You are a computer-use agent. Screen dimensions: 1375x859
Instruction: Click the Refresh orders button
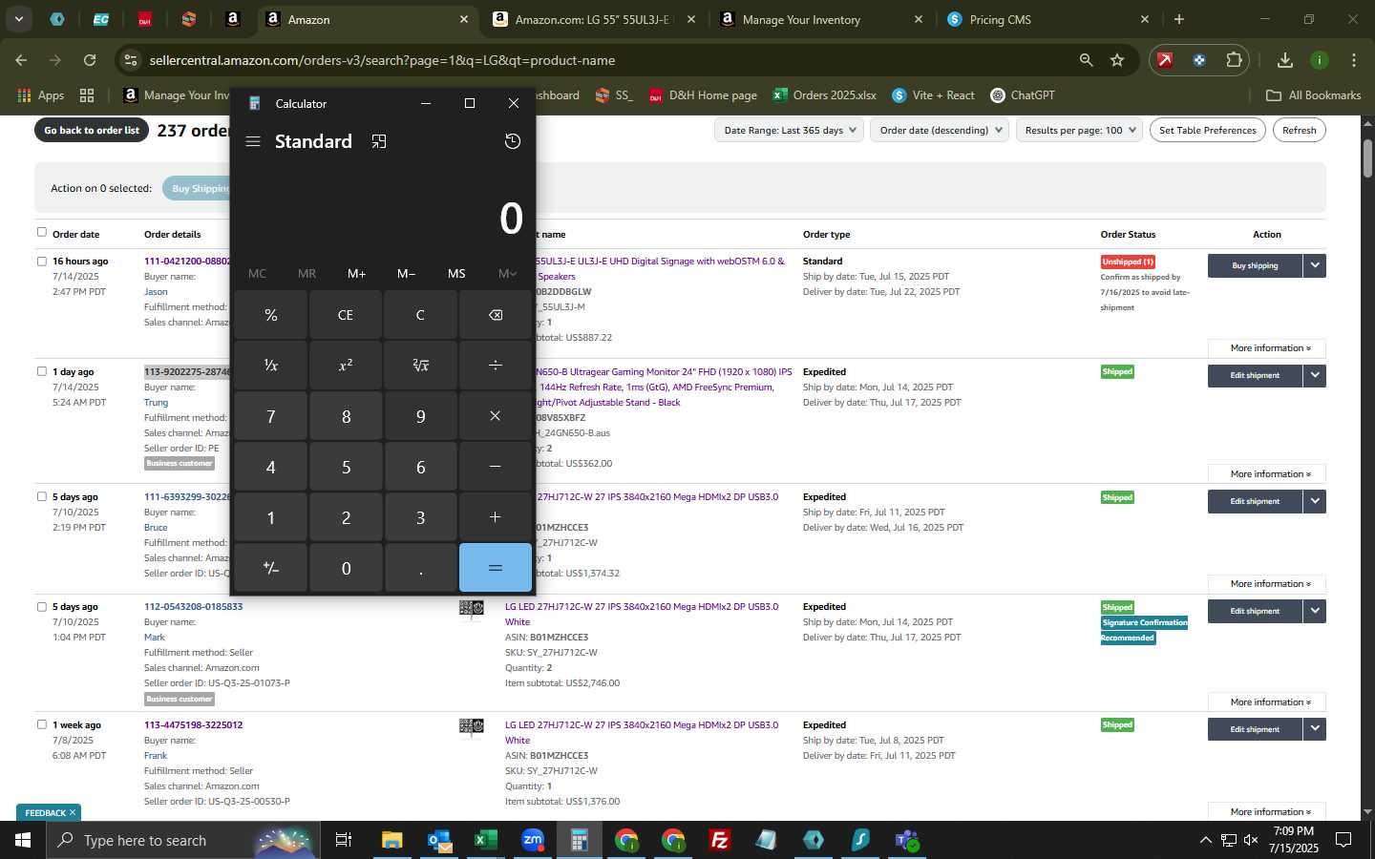(1300, 130)
